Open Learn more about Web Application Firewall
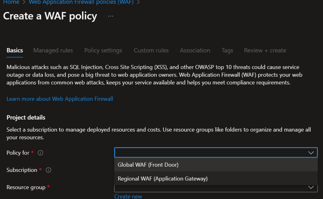 click(60, 99)
